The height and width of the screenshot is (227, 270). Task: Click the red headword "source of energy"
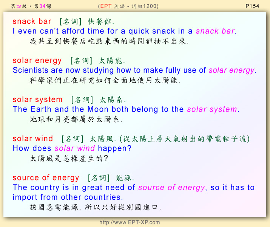tap(46, 178)
